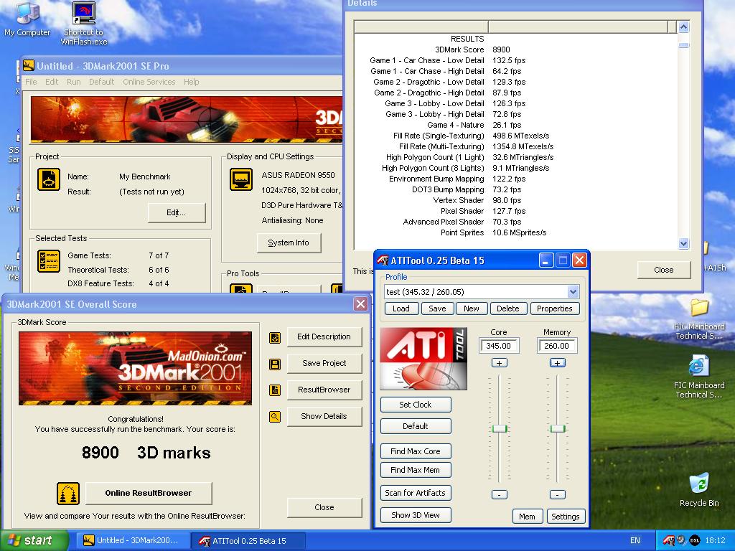Click Edit Description button
Screen dimensions: 735x551
[324, 337]
